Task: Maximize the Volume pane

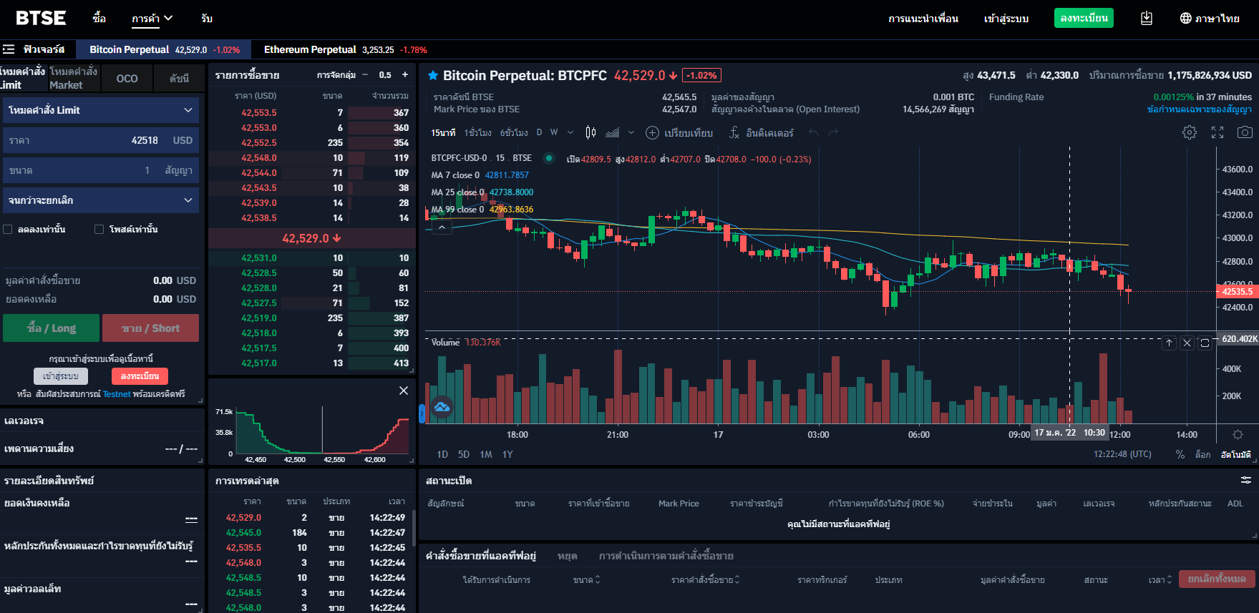Action: (x=1205, y=343)
